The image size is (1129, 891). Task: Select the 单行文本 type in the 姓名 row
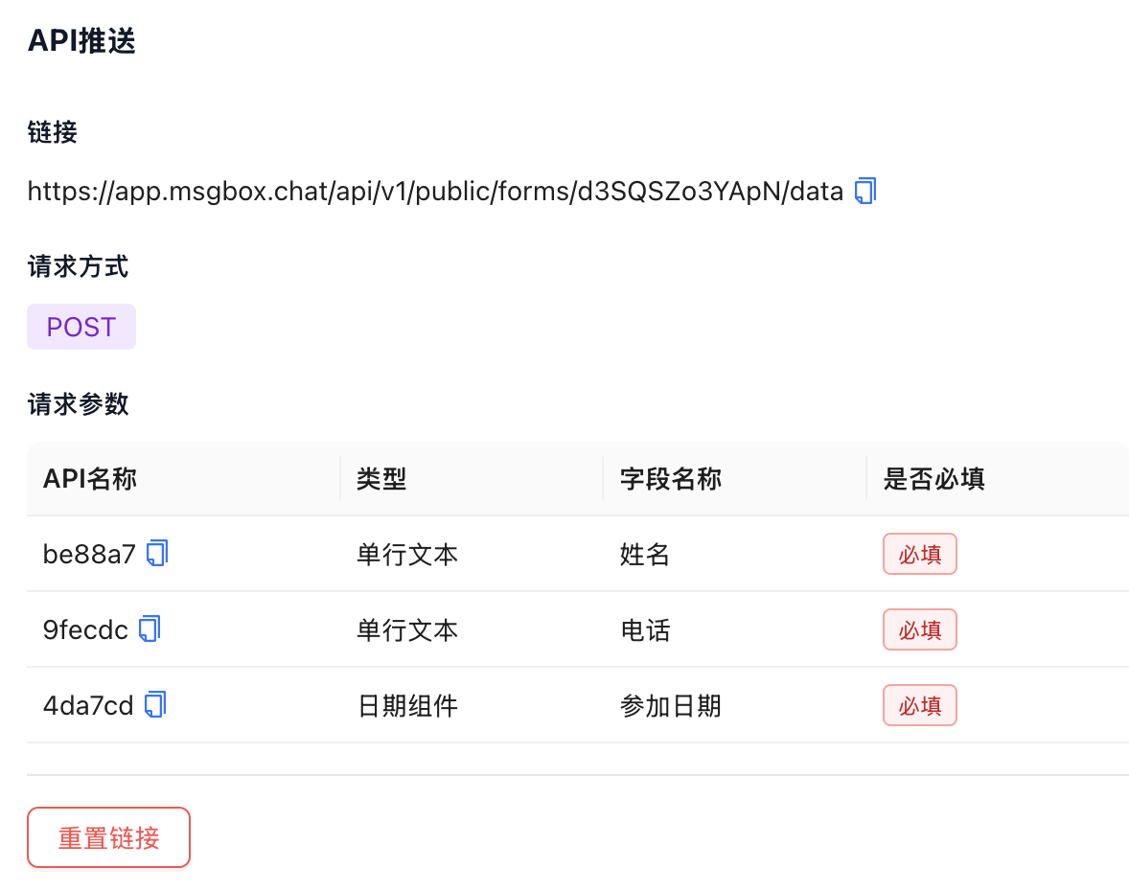pos(406,553)
